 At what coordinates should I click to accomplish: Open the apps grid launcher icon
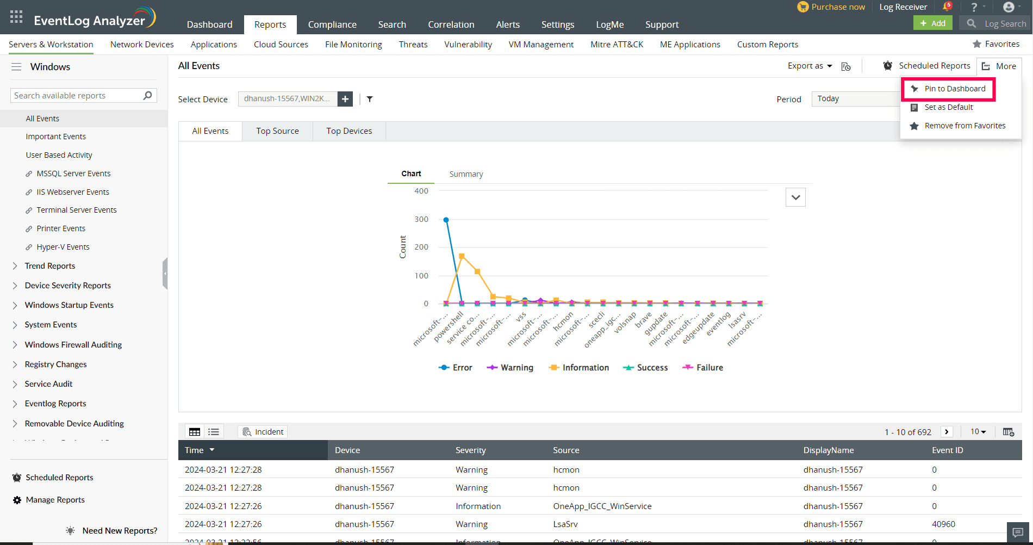(16, 17)
